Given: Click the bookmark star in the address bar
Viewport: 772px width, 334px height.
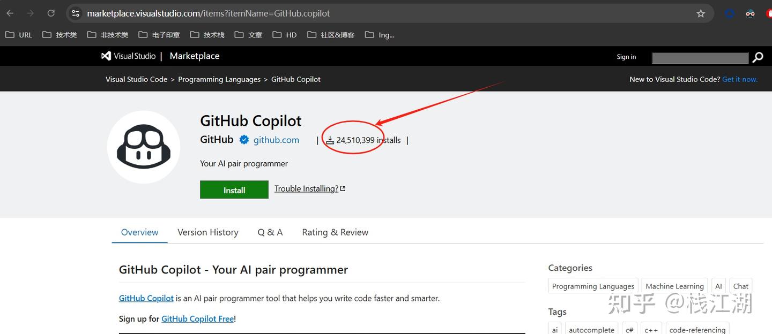Looking at the screenshot, I should (701, 13).
